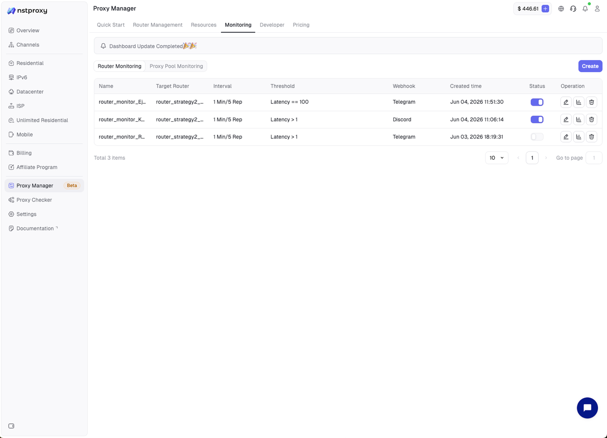Click the router_monitor_Ej name cell

tap(122, 102)
